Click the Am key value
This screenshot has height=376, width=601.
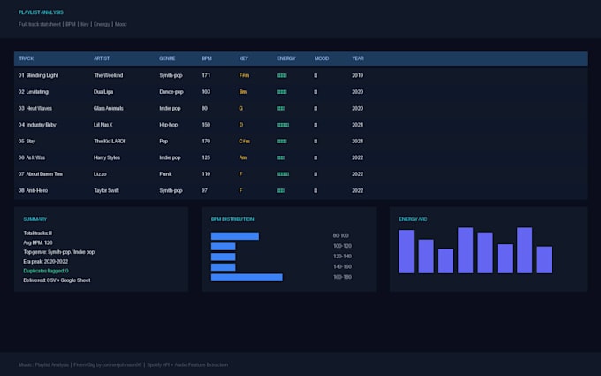tap(243, 157)
